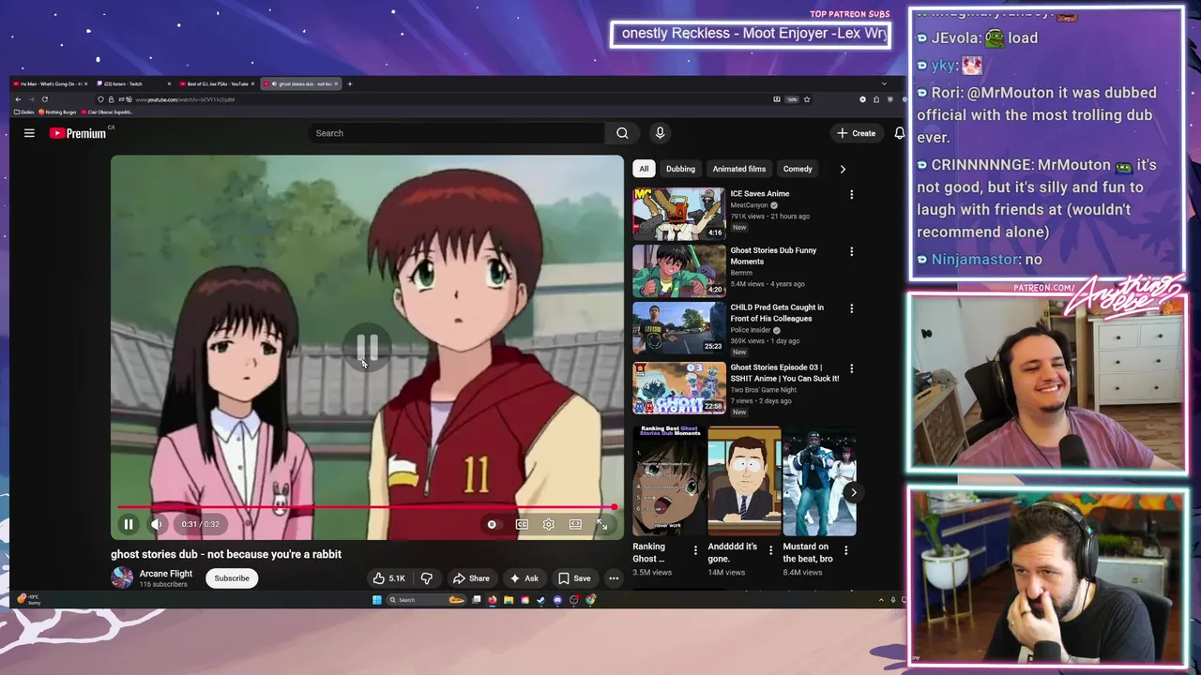Open the Dailies bookmarks folder
This screenshot has height=675, width=1201.
[24, 112]
